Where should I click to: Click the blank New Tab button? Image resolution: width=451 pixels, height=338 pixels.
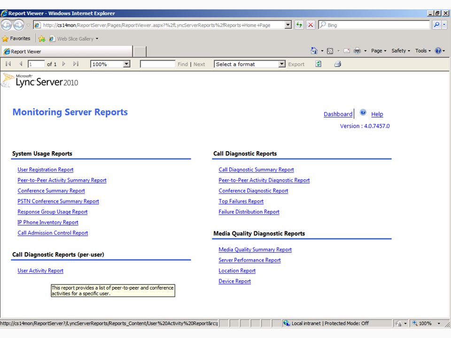(x=140, y=52)
